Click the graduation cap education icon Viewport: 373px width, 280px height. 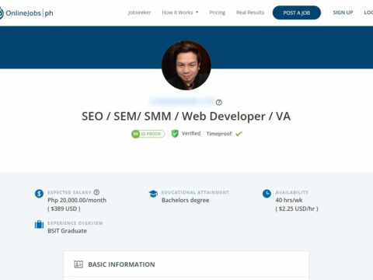tap(153, 194)
